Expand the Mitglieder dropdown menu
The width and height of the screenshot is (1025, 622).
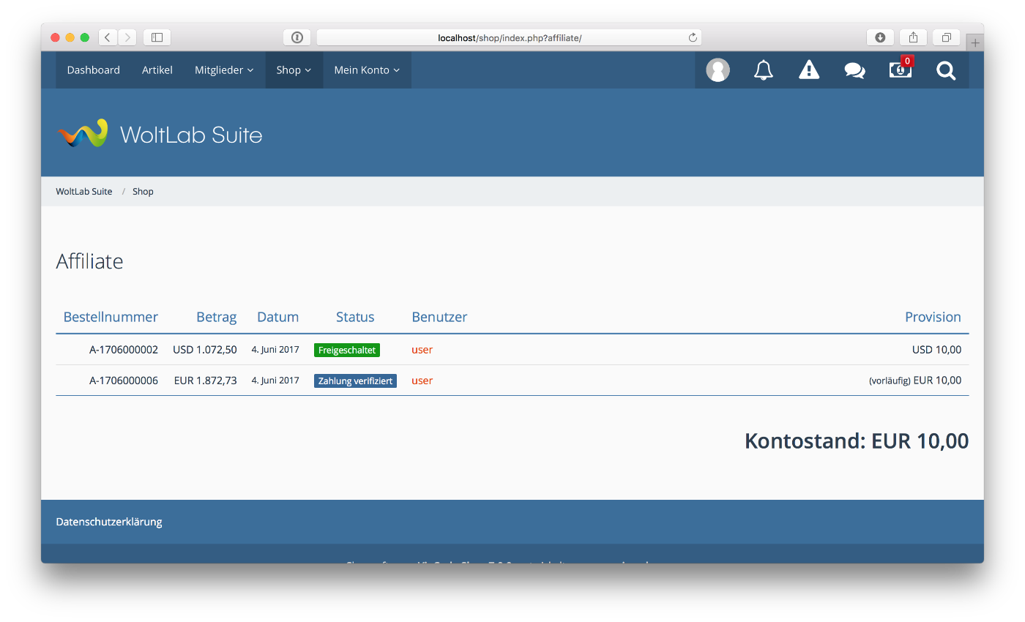[x=224, y=70]
